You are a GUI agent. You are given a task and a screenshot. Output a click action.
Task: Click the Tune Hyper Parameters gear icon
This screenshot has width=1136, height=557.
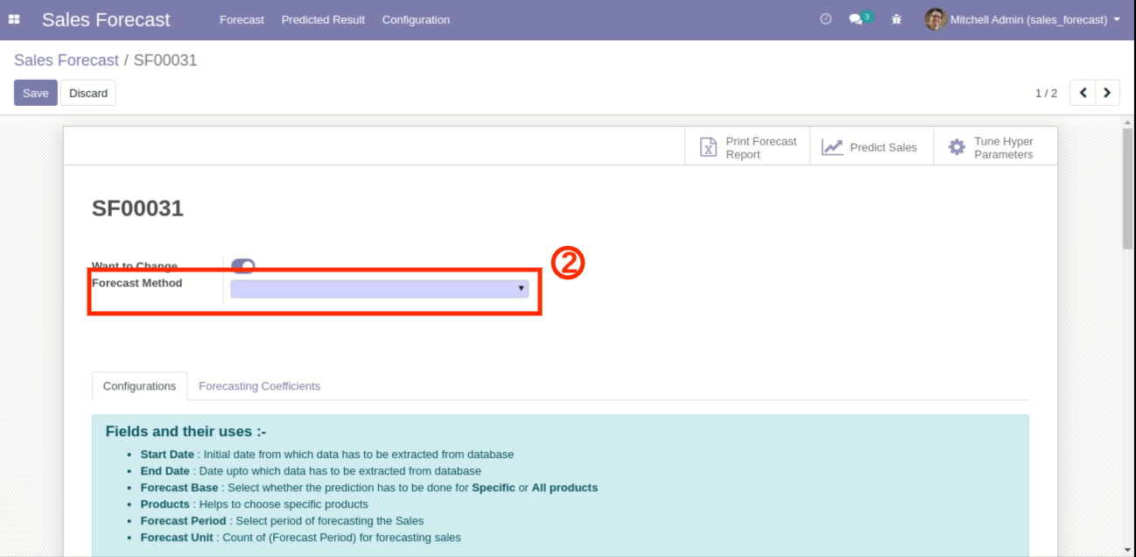pos(957,147)
